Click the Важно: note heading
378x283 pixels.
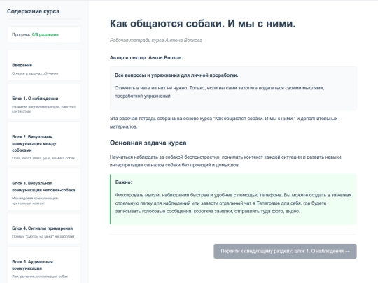pos(124,182)
